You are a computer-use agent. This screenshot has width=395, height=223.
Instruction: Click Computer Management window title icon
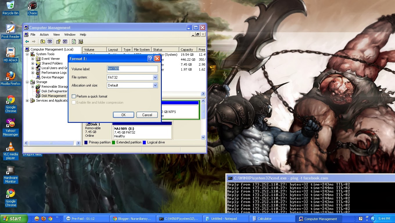[26, 28]
